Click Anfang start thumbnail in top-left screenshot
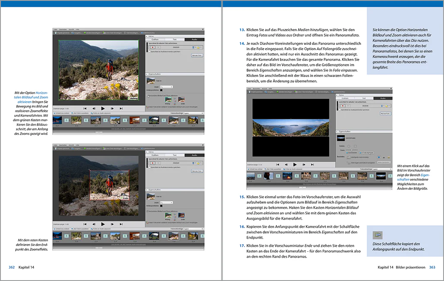Viewport: 444px width, 281px height. (168, 99)
